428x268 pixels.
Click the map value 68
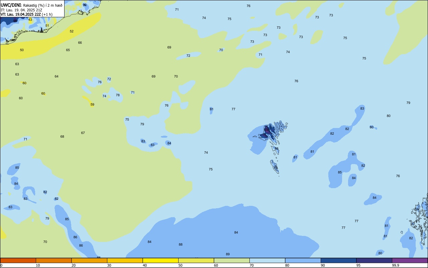[x=62, y=137]
